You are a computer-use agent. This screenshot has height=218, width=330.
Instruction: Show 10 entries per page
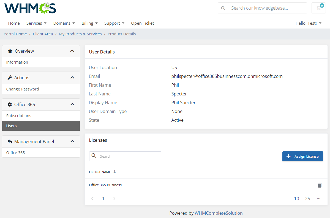pyautogui.click(x=296, y=199)
